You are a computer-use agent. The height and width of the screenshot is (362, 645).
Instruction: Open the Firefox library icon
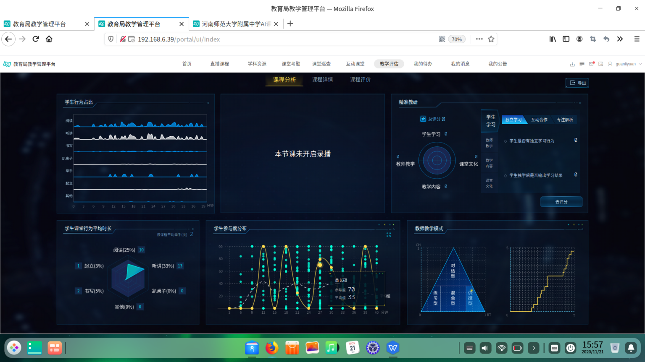[x=553, y=39]
